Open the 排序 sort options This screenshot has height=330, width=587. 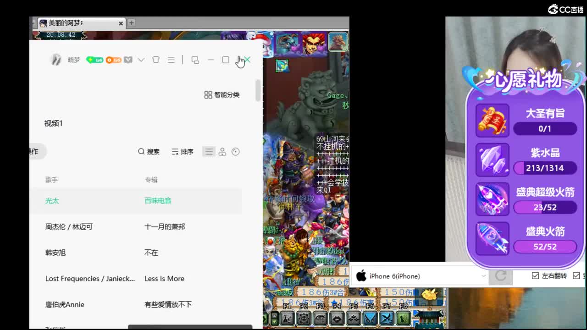pyautogui.click(x=183, y=152)
